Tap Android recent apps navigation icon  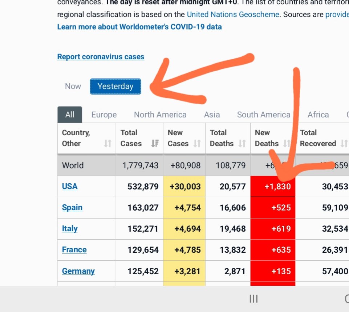click(x=253, y=299)
